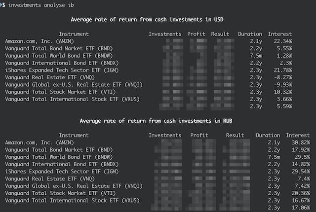Click the Instrument column header in the RUB table
Image resolution: width=316 pixels, height=212 pixels.
(x=74, y=136)
